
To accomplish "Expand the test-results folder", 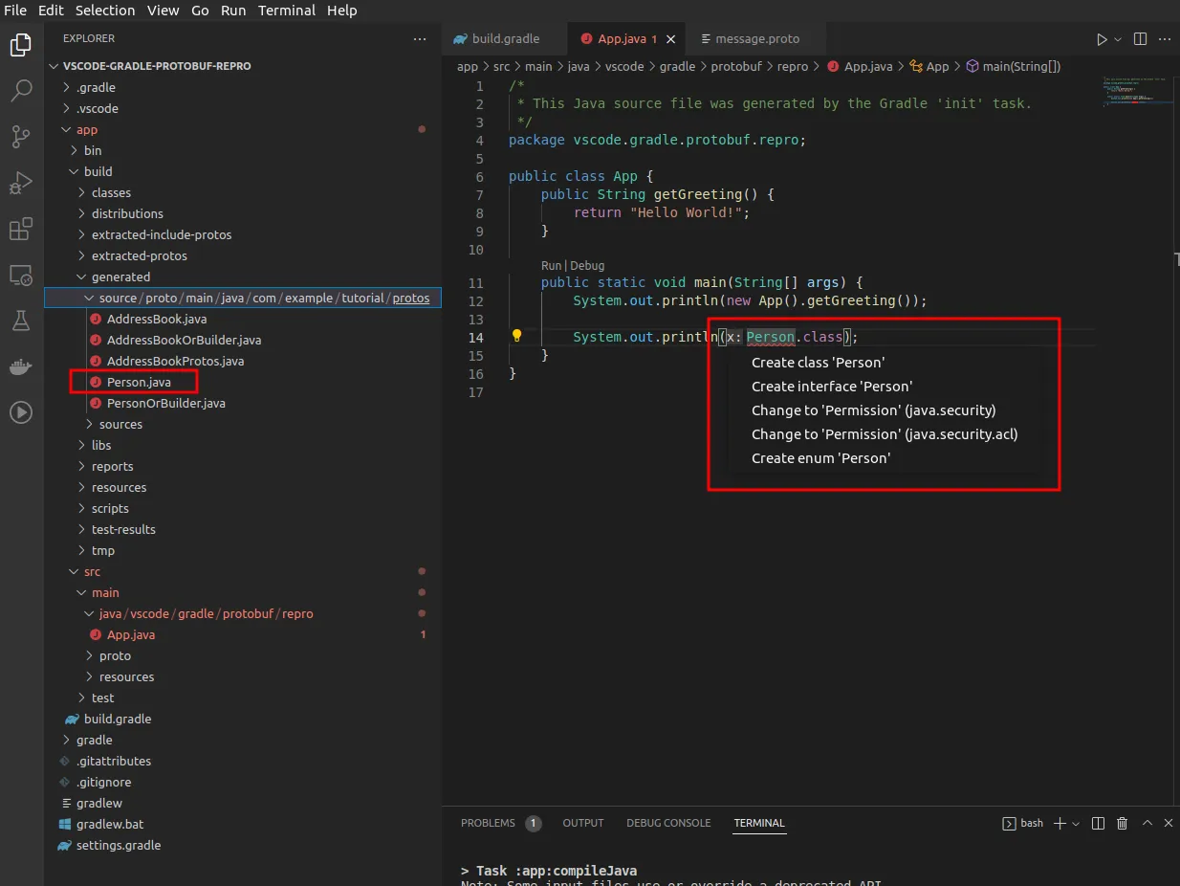I will 243,529.
